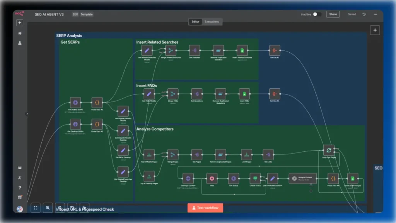Select the Set Key #3 node
This screenshot has height=223, width=396.
click(x=275, y=51)
